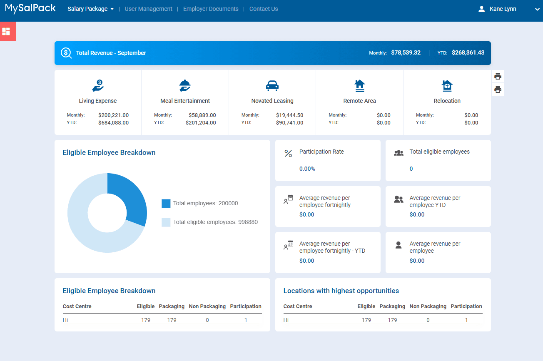Click the MySalPack logo
Image resolution: width=543 pixels, height=361 pixels.
(x=30, y=8)
